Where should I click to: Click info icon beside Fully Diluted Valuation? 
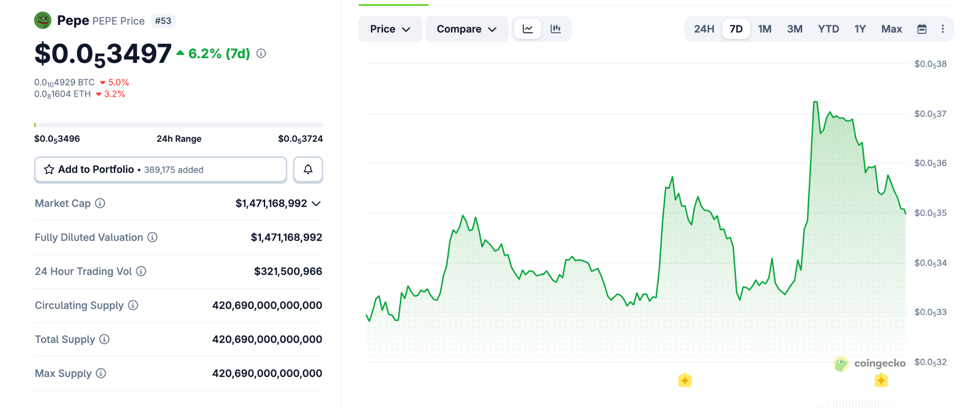152,237
